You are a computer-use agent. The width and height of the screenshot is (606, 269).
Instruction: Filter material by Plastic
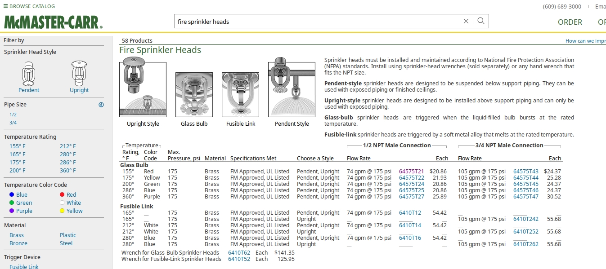68,235
